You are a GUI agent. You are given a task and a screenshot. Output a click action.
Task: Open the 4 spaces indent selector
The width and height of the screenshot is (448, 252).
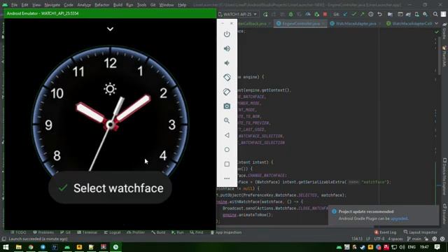[395, 239]
